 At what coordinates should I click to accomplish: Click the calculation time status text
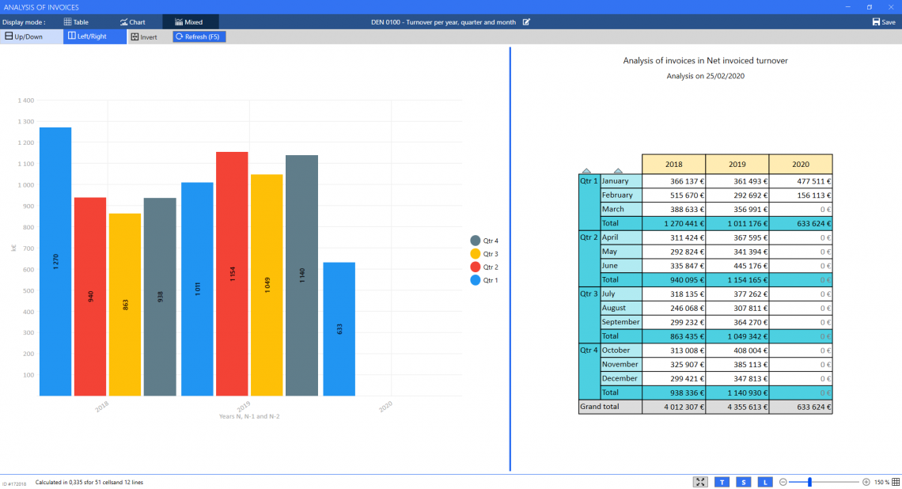tap(89, 482)
